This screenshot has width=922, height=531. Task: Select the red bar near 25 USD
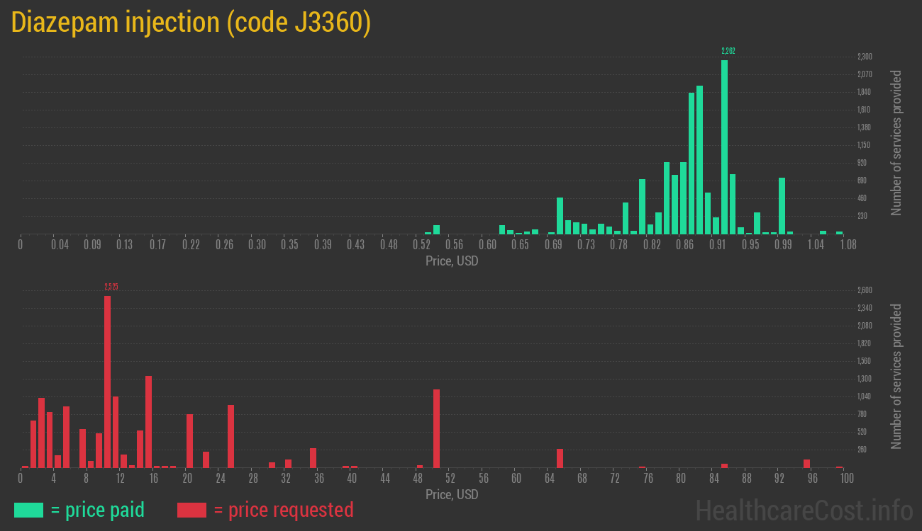230,436
